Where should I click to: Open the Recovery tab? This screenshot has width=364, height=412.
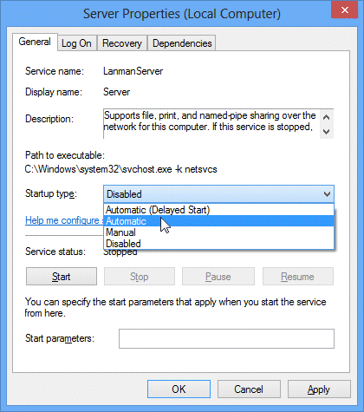coord(122,43)
